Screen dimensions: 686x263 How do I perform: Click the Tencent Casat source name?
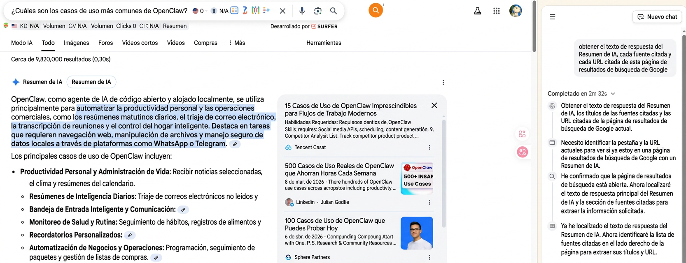(x=310, y=148)
